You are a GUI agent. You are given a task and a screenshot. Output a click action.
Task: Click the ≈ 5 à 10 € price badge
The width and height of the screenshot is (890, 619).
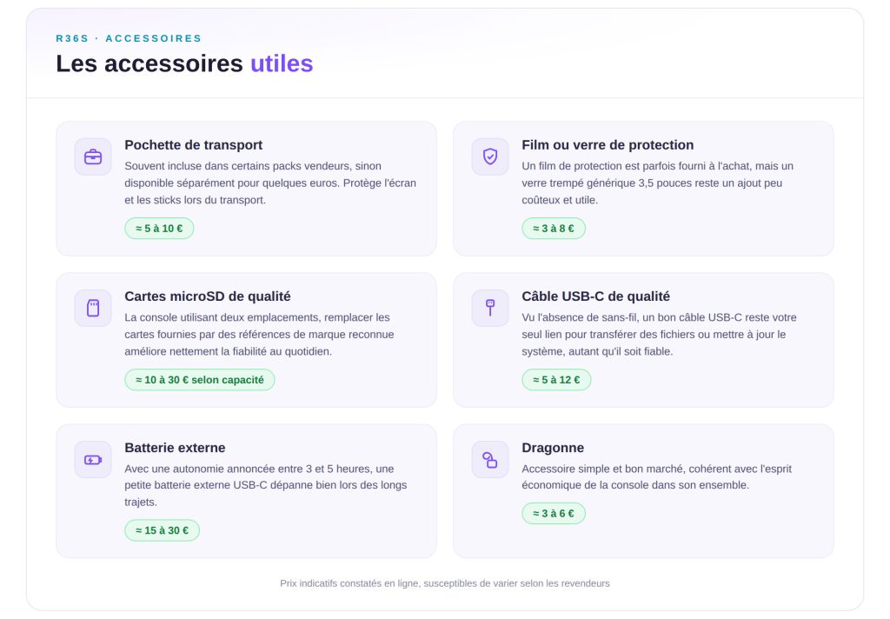[x=160, y=229]
